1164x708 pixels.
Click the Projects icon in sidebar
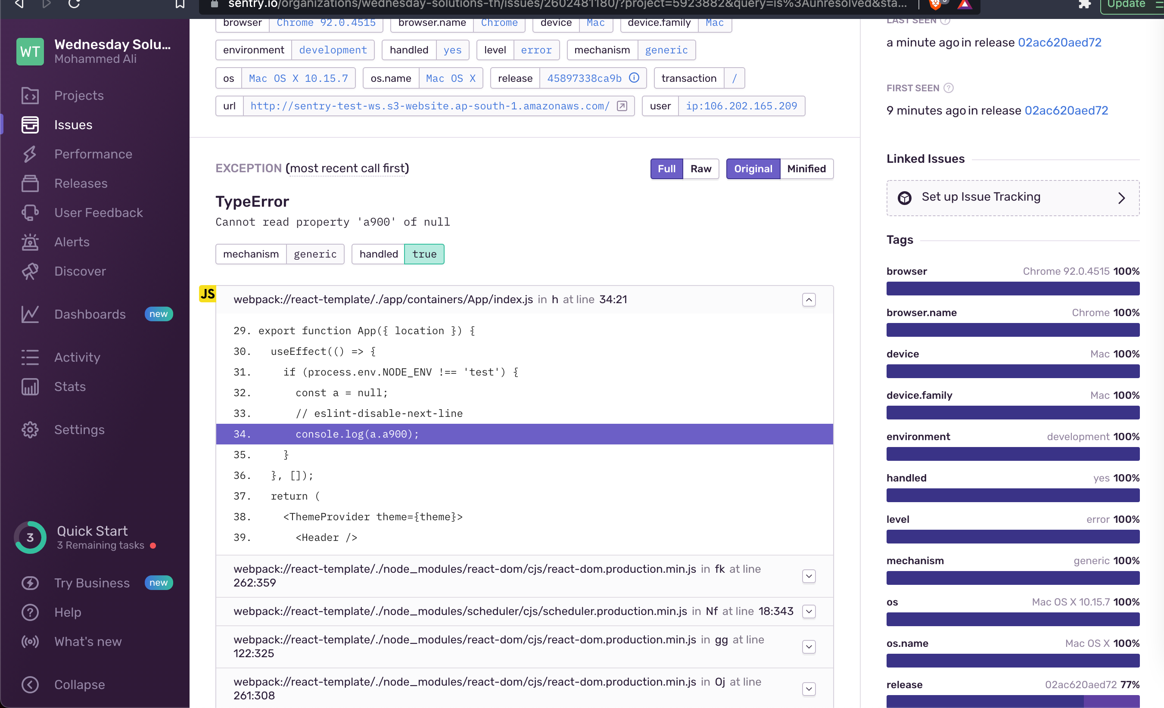30,96
